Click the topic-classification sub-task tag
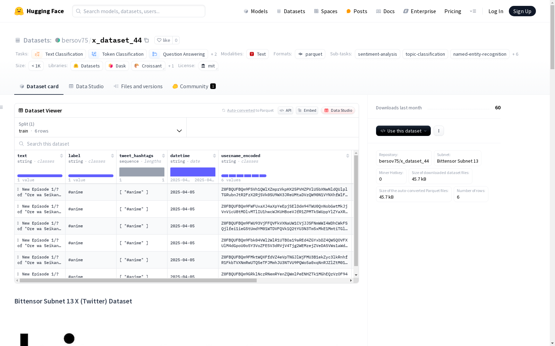The width and height of the screenshot is (555, 346). [425, 54]
